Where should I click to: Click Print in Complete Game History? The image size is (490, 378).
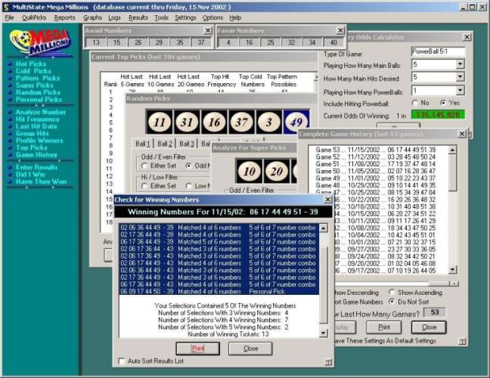coord(383,327)
